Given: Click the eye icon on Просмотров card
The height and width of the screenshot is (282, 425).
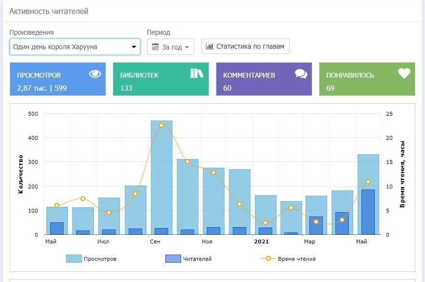Looking at the screenshot, I should (x=95, y=74).
